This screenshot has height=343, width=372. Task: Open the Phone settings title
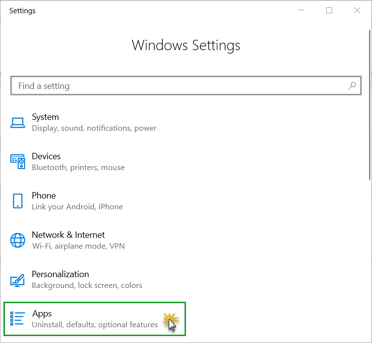coord(44,196)
